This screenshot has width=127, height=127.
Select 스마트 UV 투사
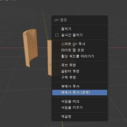click(80, 44)
